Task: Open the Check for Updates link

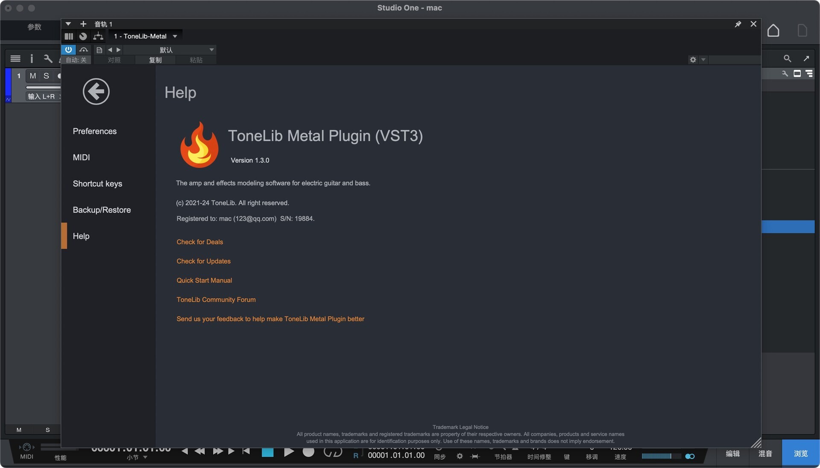Action: point(204,261)
